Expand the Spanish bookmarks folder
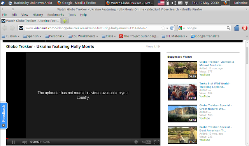 point(32,36)
